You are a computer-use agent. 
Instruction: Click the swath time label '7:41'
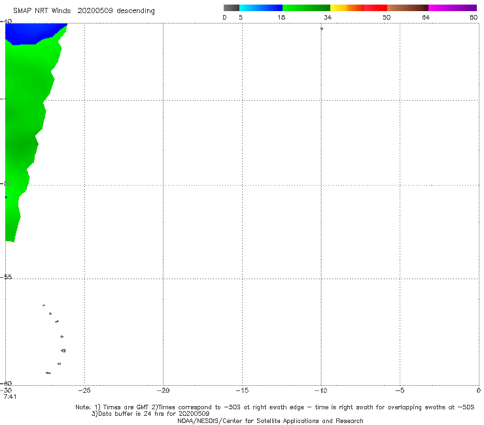point(10,397)
